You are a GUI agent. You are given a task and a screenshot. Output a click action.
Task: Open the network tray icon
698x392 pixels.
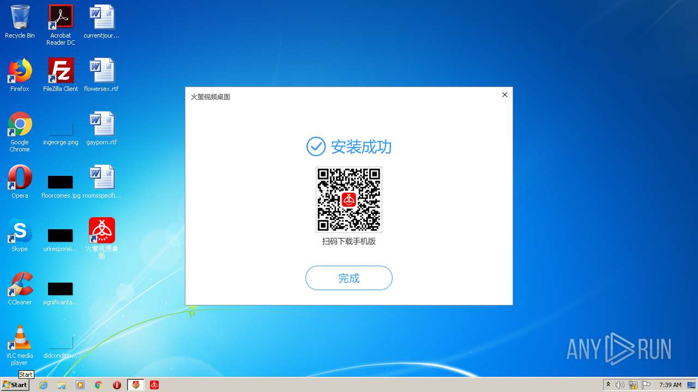pos(633,385)
